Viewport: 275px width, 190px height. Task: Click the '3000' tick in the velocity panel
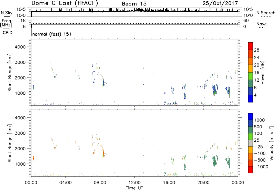tap(20, 133)
